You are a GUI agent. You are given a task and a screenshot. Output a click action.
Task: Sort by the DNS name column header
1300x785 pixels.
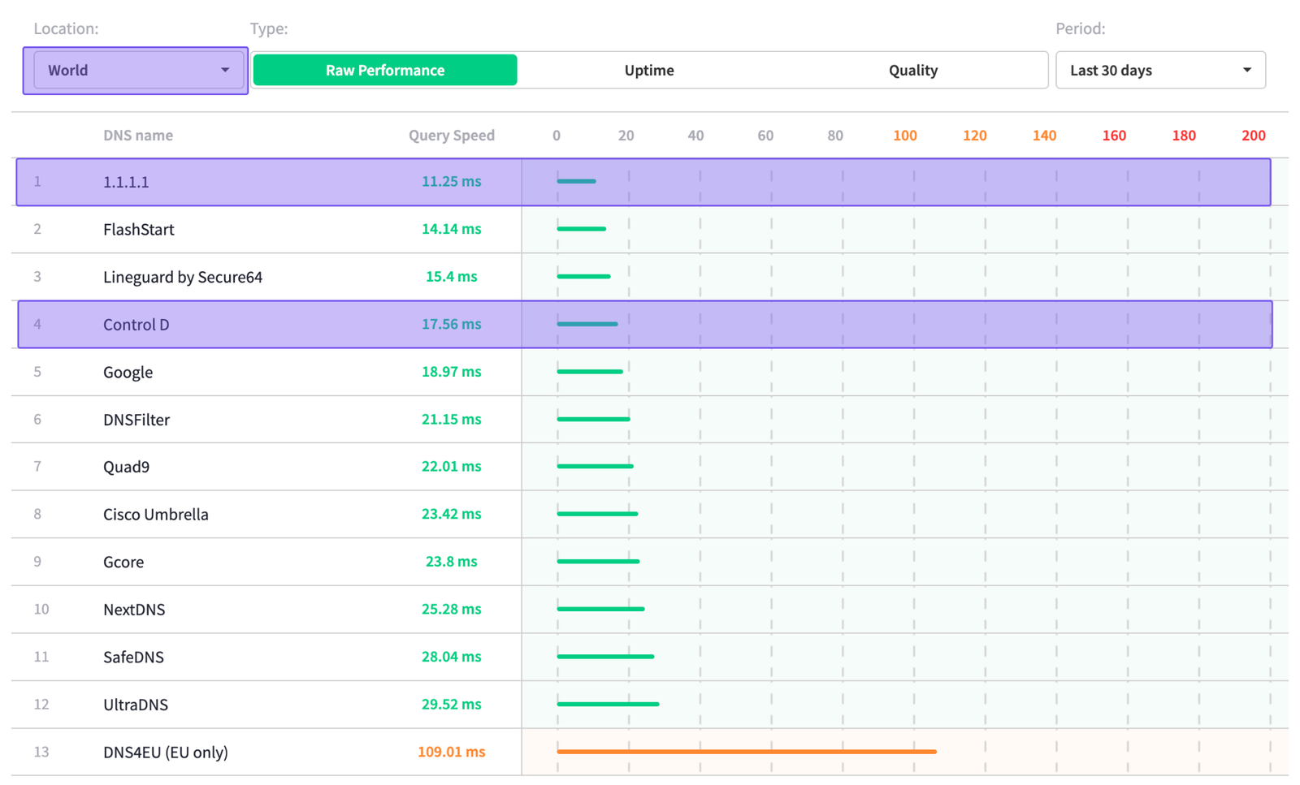coord(138,135)
